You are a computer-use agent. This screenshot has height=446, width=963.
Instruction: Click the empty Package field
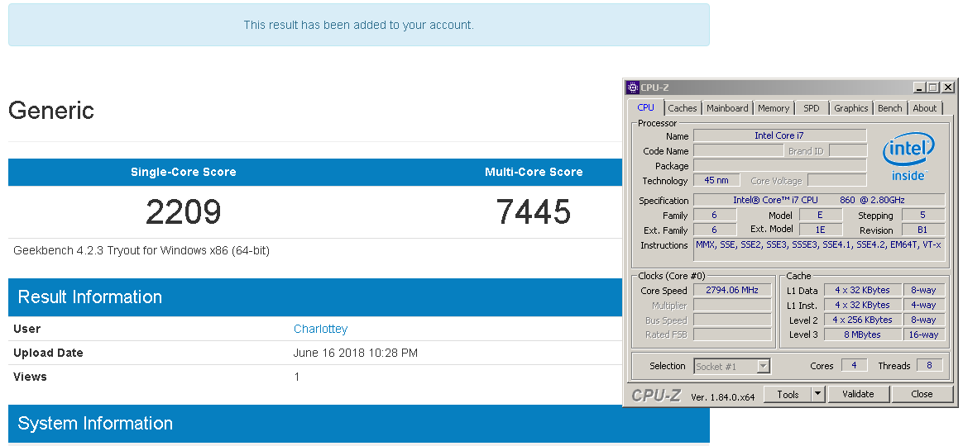pyautogui.click(x=779, y=166)
